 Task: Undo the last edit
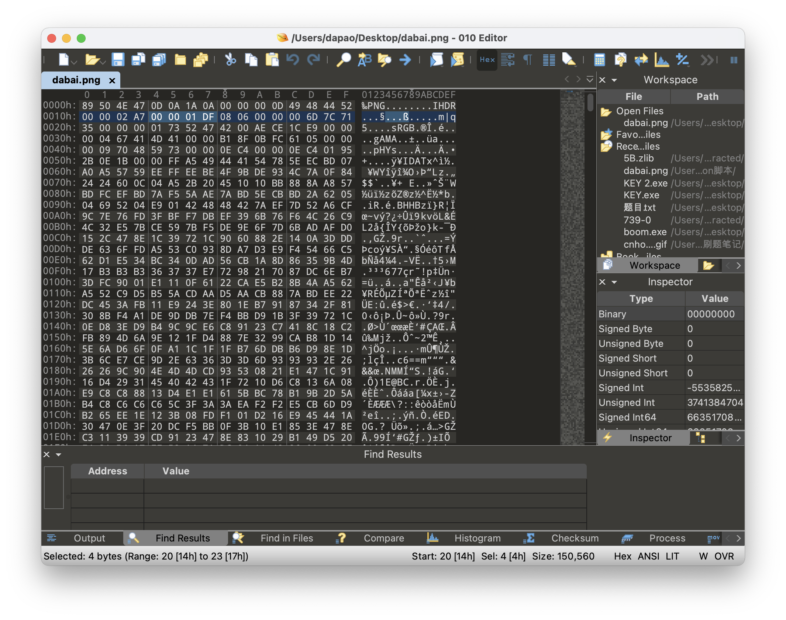click(293, 59)
